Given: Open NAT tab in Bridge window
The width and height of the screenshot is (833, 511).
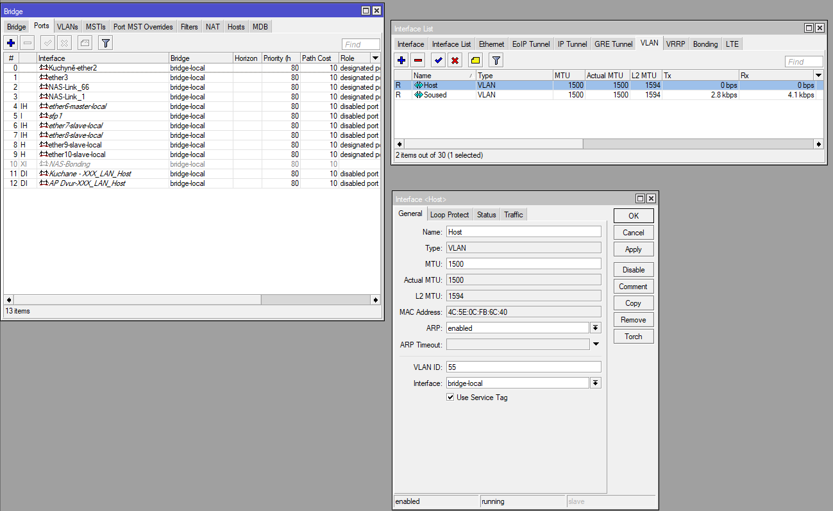Looking at the screenshot, I should pos(213,27).
